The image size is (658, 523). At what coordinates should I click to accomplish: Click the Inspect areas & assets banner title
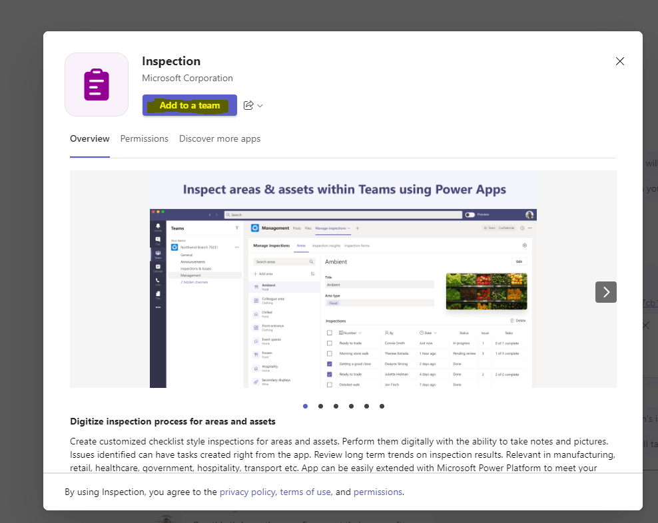[344, 190]
